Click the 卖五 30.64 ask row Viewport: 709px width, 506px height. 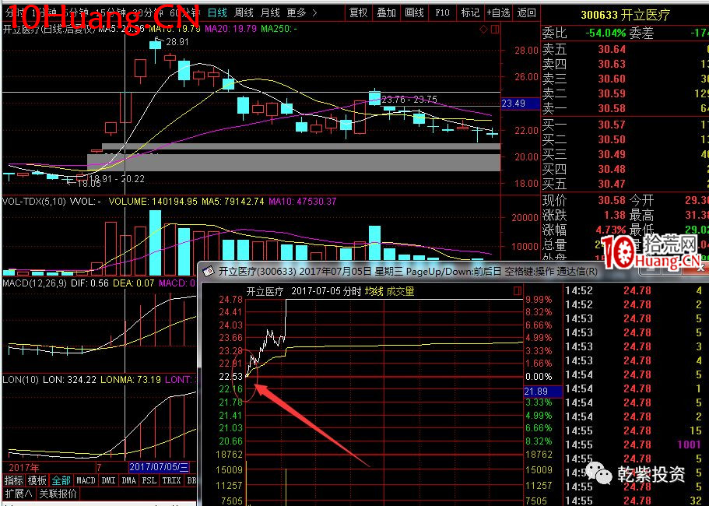click(626, 49)
